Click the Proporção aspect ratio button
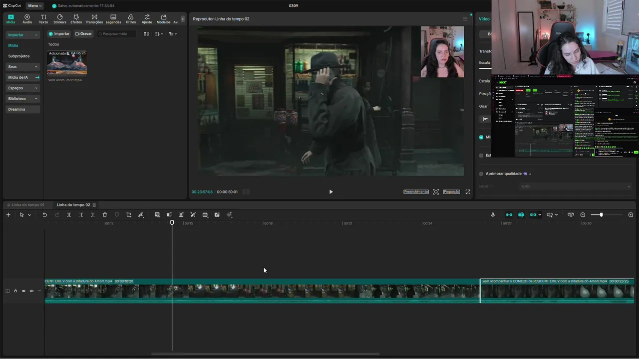 (x=452, y=192)
